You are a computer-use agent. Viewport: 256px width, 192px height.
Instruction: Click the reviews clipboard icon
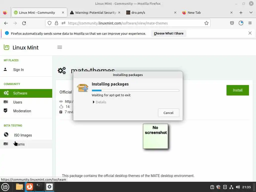coord(61,112)
